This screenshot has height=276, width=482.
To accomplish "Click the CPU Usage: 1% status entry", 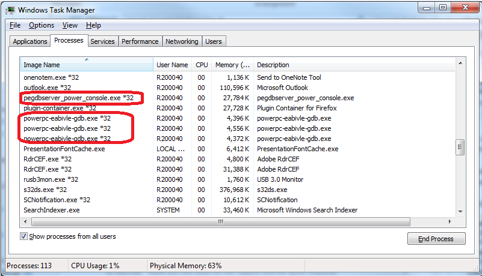I will (95, 266).
